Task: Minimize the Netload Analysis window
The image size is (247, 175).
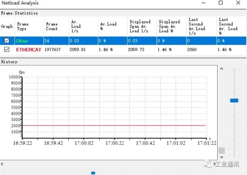Action: click(x=204, y=3)
